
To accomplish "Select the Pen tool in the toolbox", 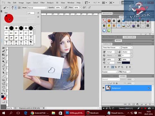I will coord(4,65).
